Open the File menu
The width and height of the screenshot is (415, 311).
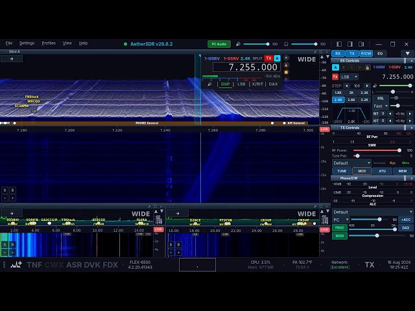point(8,43)
